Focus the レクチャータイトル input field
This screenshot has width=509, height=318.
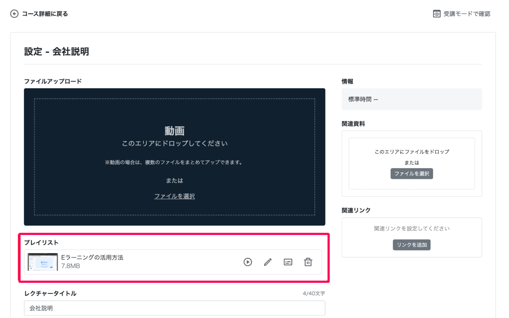[175, 308]
